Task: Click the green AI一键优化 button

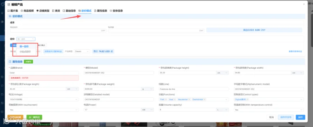Action: pyautogui.click(x=34, y=117)
